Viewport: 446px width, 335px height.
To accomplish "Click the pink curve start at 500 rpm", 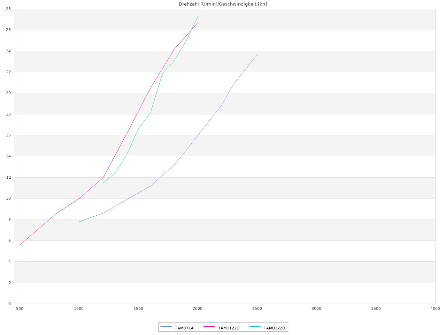I will (x=20, y=245).
